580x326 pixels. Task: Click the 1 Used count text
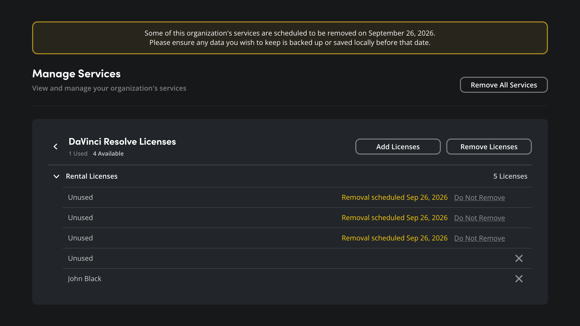[x=78, y=154]
